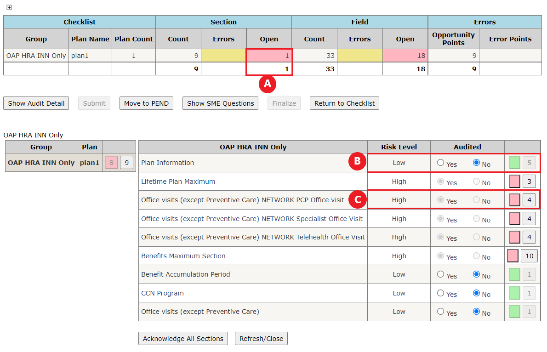Viewport: 547px width, 352px height.
Task: Click the count 4 button for Telehealth Office Visit
Action: pyautogui.click(x=529, y=237)
